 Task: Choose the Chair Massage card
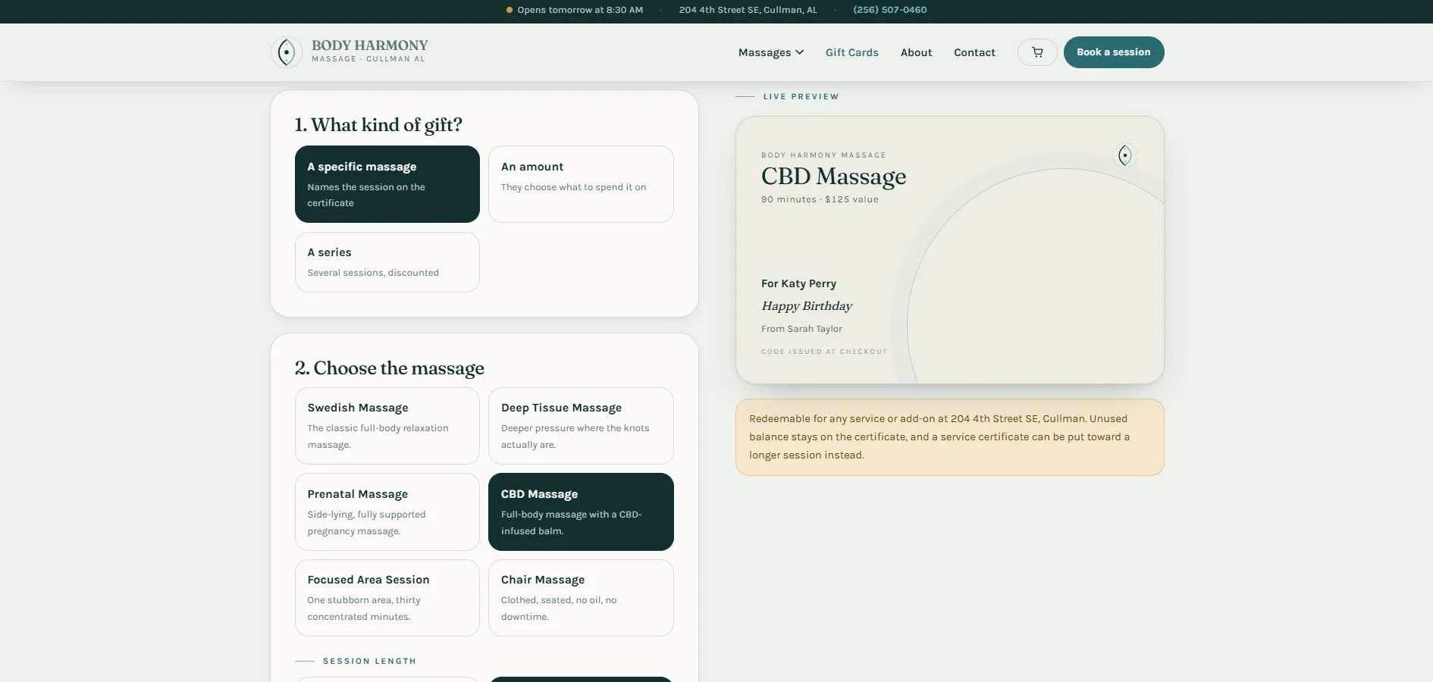tap(581, 598)
